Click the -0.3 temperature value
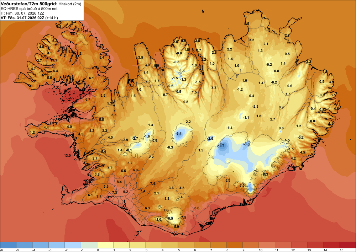Image resolution: width=356 pixels, height=252 pixels. coord(170,147)
